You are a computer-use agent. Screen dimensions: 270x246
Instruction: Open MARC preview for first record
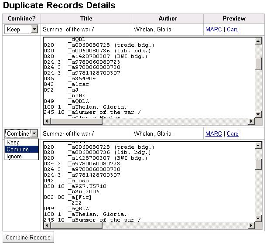tap(213, 30)
